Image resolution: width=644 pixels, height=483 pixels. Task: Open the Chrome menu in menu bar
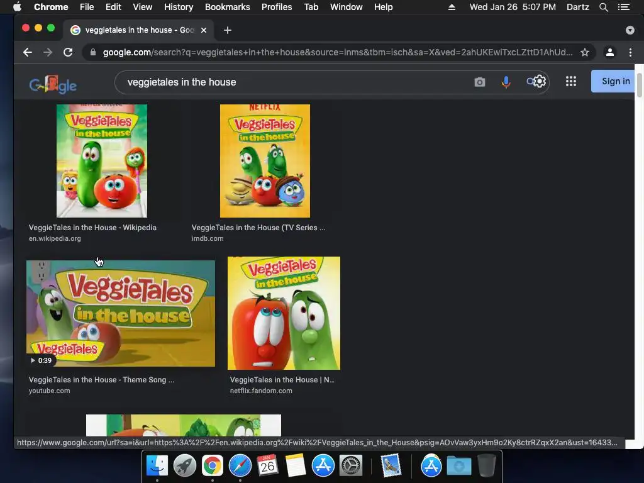(x=51, y=7)
